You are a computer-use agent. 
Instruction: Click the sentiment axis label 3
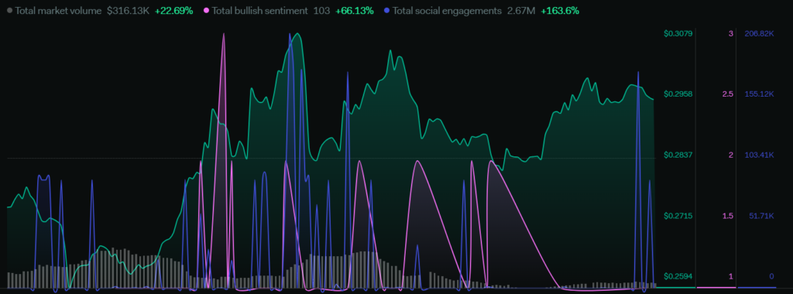click(x=731, y=34)
